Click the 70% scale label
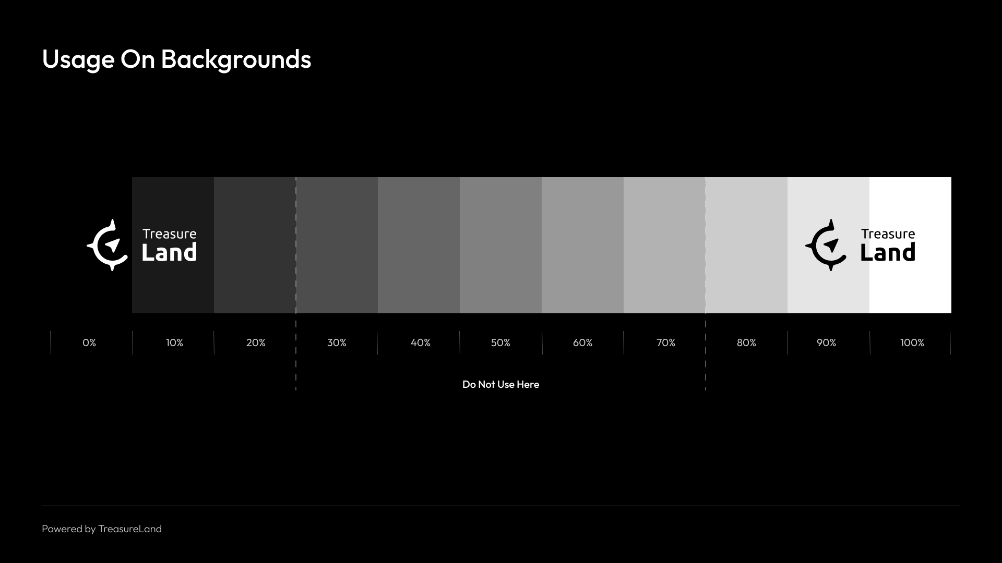The height and width of the screenshot is (563, 1002). [665, 343]
